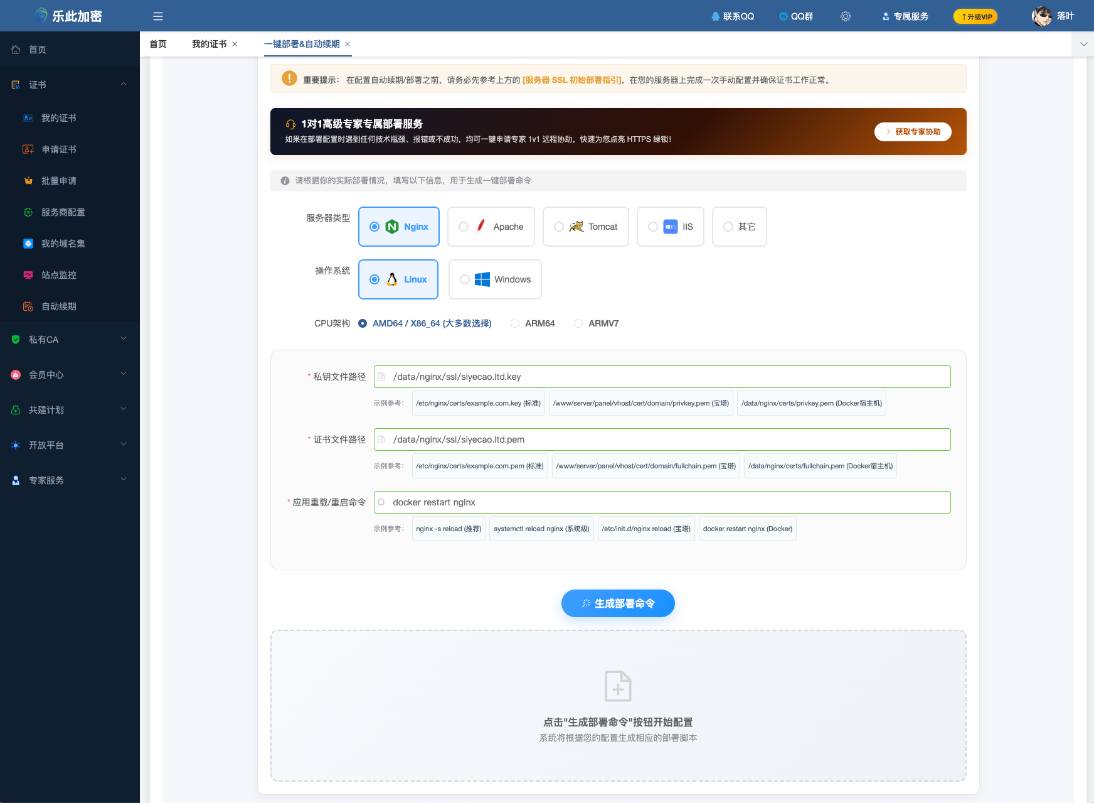Focus the 证书文件路径 input field
Viewport: 1094px width, 803px height.
tap(662, 439)
